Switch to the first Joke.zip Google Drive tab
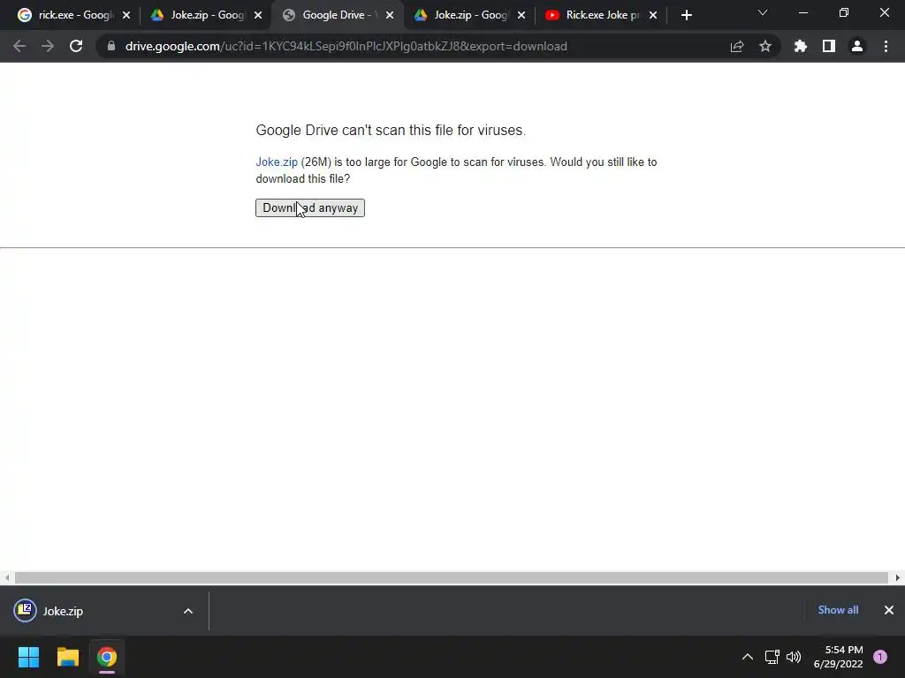This screenshot has height=678, width=905. (x=205, y=15)
